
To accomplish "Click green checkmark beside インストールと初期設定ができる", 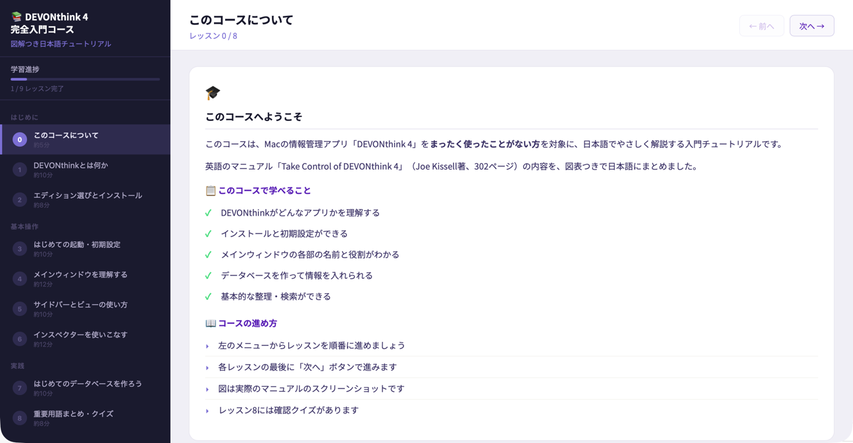I will 209,234.
